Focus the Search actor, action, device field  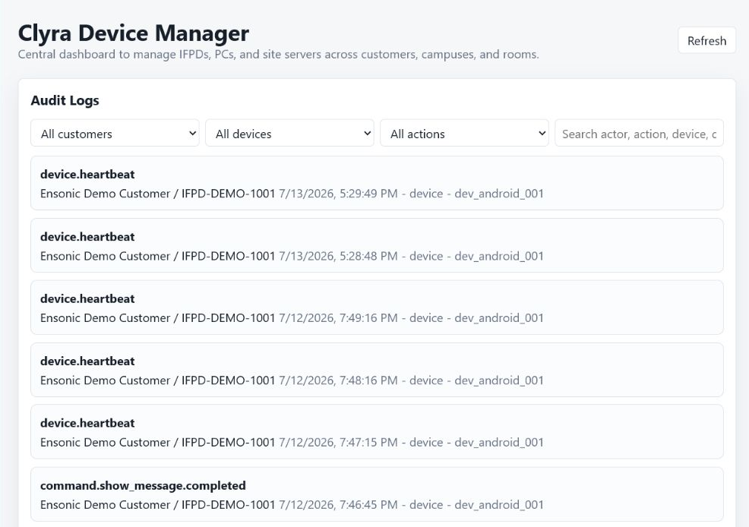point(639,133)
